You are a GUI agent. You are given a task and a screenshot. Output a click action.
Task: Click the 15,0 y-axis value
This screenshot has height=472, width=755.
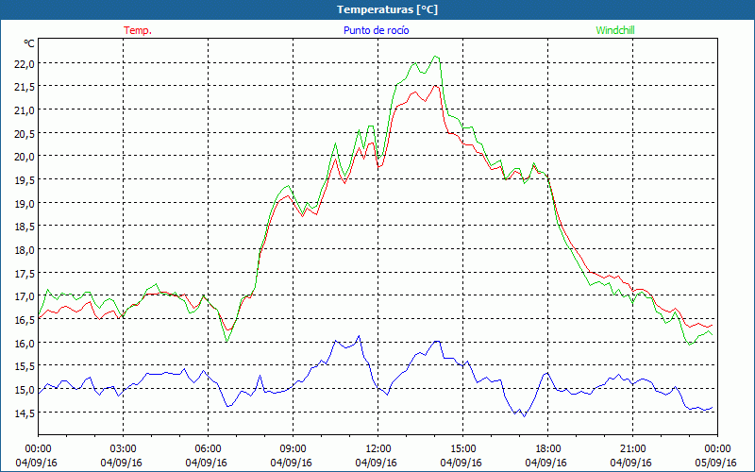(25, 390)
